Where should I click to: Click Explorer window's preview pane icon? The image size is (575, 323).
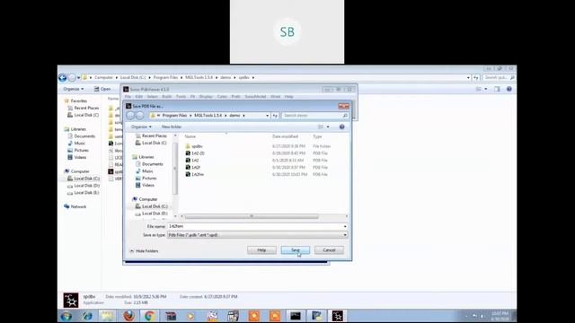(x=497, y=89)
